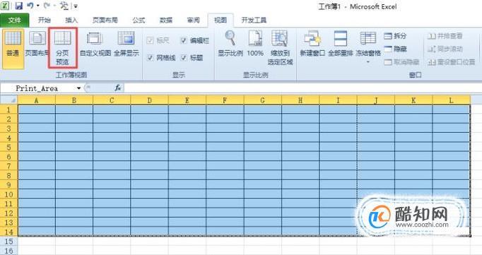The width and height of the screenshot is (482, 255).
Task: Click Synchronous Scrolling (同步滚动)
Action: click(x=445, y=49)
